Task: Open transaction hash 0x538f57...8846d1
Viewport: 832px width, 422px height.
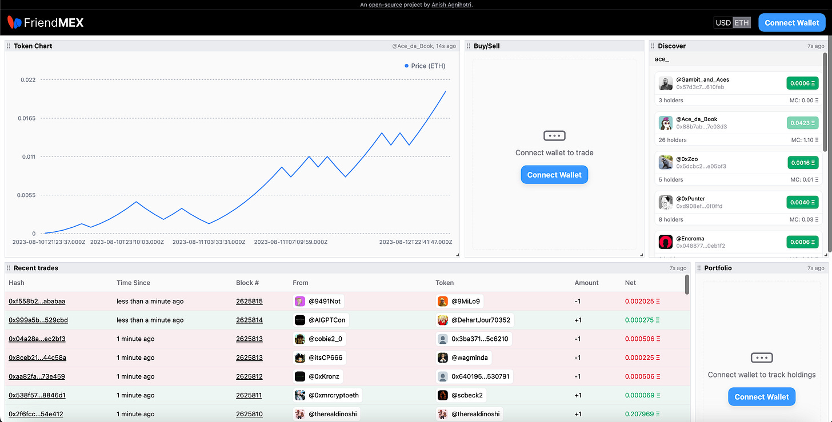Action: [x=37, y=395]
